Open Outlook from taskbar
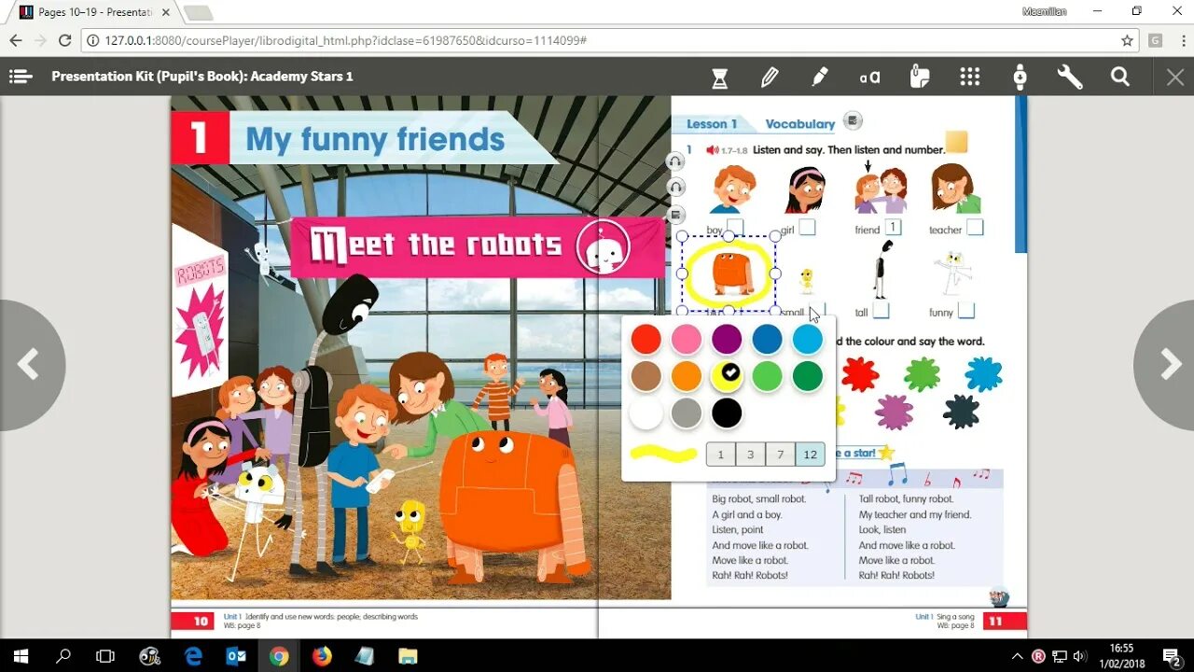 tap(236, 656)
